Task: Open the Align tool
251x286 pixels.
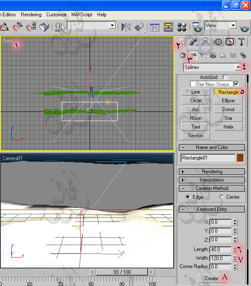Action: point(139,28)
